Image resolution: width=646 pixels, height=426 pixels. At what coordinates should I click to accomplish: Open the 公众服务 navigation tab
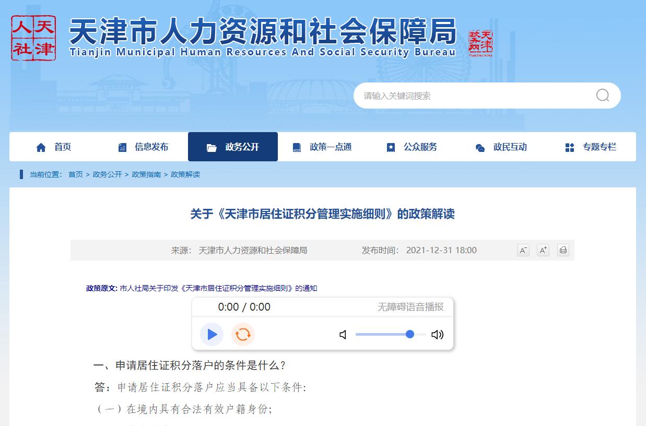[x=412, y=147]
